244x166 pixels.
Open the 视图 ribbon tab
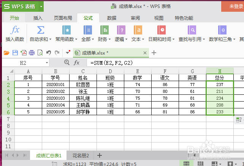[159, 18]
